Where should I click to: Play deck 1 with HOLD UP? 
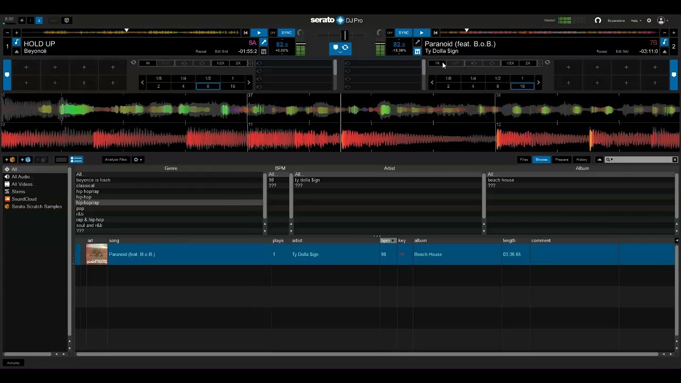259,33
